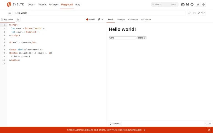Screen dimensions: 213x133
Task: Open the Blog page
Action: click(x=78, y=4)
